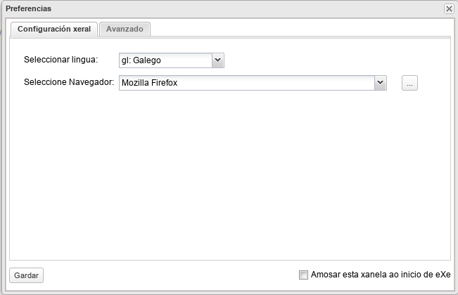Image resolution: width=458 pixels, height=295 pixels.
Task: Click the "Seleccionar lingua:" label
Action: [61, 60]
